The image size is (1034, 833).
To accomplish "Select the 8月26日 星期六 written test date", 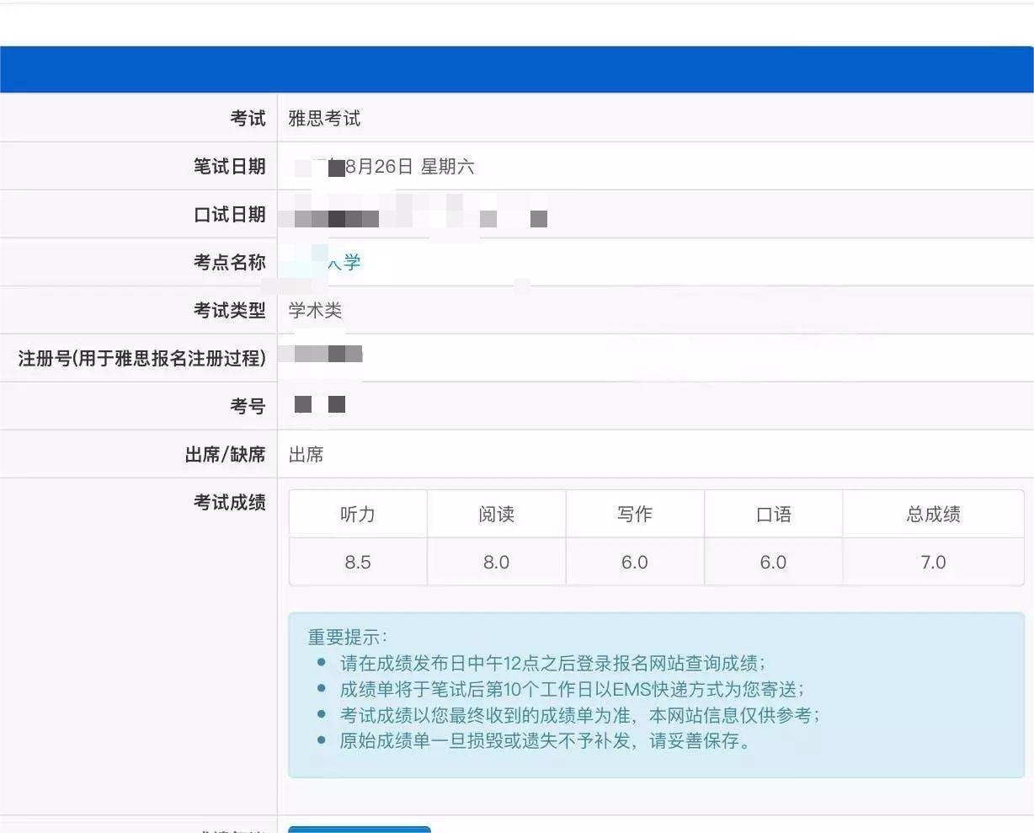I will click(x=409, y=167).
